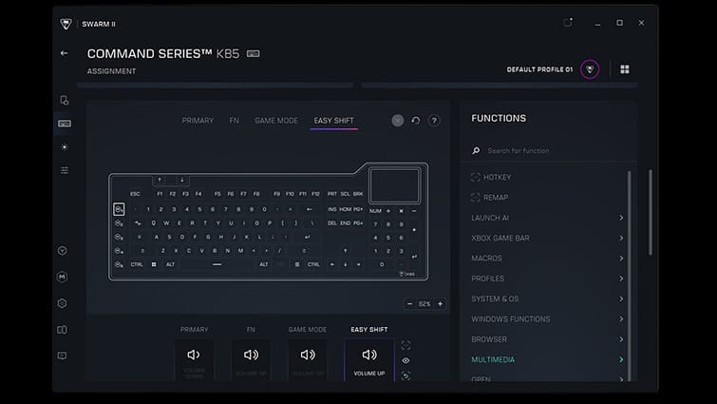Go back with the left arrow icon
This screenshot has height=404, width=717.
coord(64,53)
